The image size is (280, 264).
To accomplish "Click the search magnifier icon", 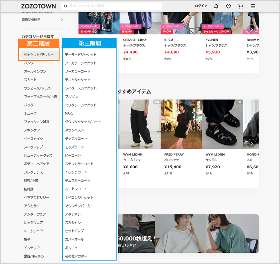I will coord(66,6).
